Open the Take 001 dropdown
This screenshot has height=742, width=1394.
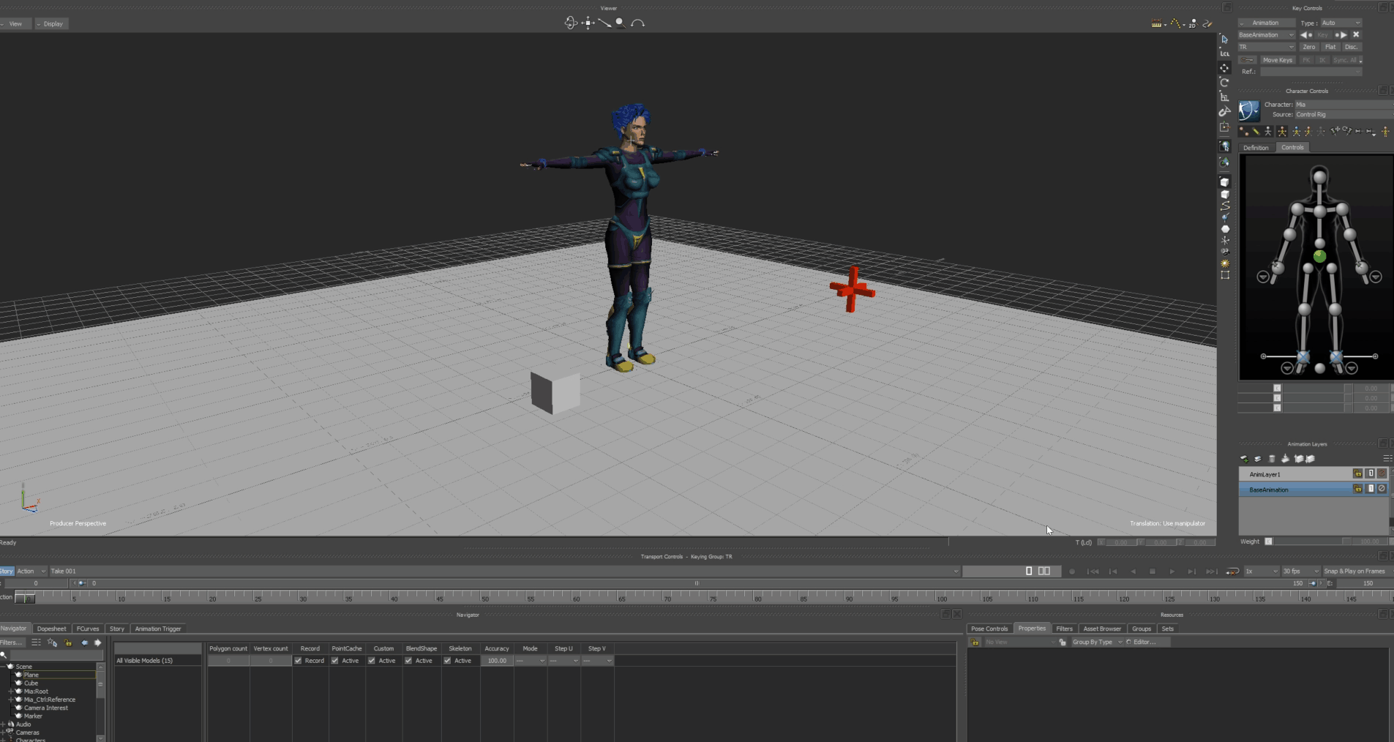tap(955, 571)
